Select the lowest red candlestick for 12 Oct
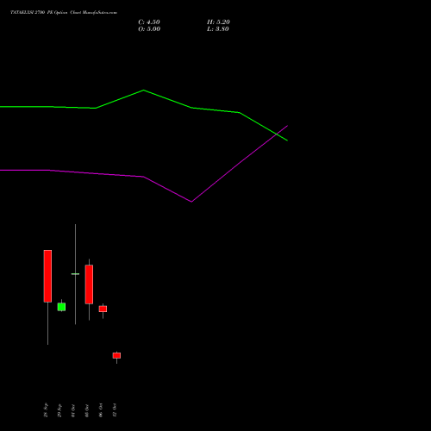 pos(116,355)
